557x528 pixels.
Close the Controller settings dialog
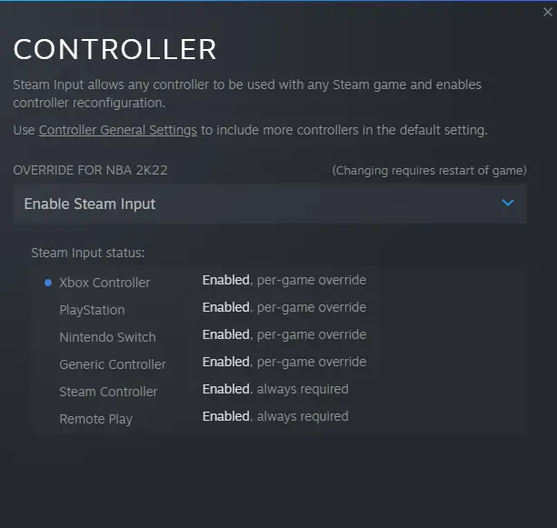(x=547, y=12)
